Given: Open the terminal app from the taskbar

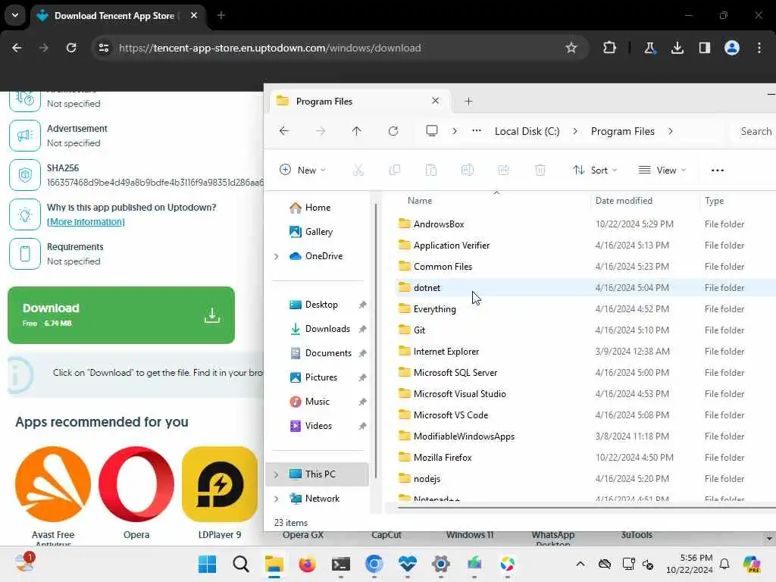Looking at the screenshot, I should [x=341, y=564].
